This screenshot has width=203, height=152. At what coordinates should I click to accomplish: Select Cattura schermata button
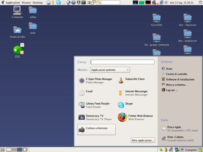pyautogui.click(x=97, y=130)
